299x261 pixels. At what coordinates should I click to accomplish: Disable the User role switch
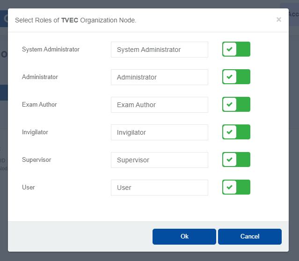[236, 187]
